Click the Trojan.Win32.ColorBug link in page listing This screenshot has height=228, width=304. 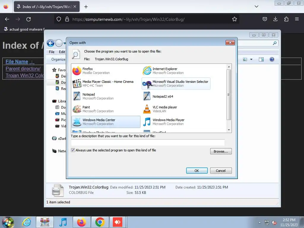pos(25,75)
